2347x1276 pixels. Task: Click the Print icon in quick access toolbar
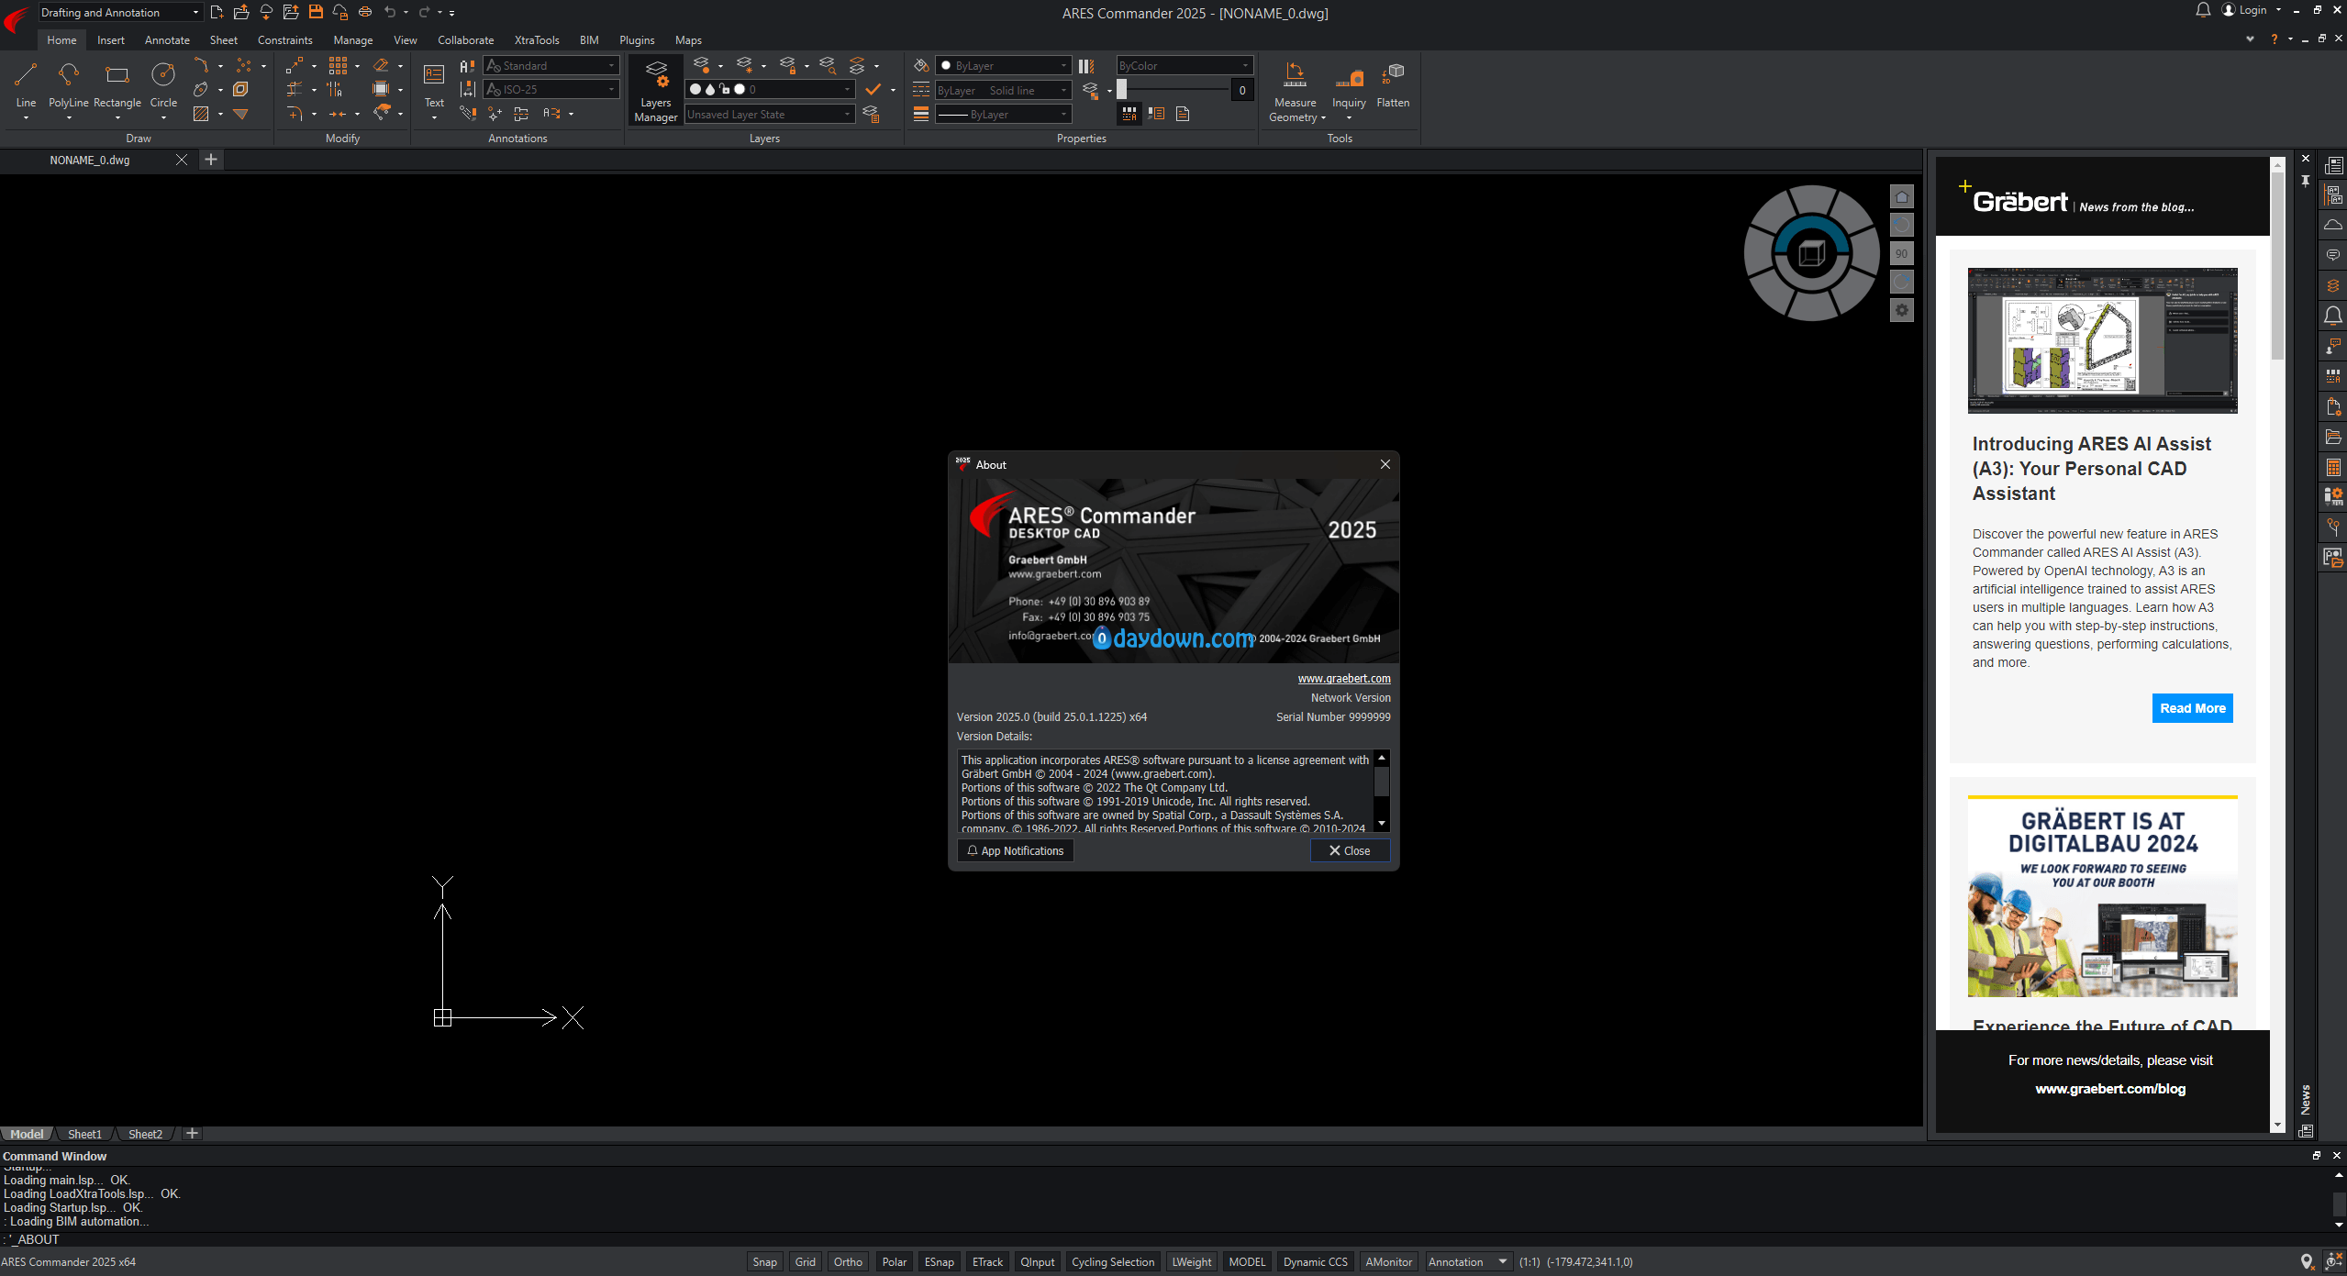click(365, 12)
